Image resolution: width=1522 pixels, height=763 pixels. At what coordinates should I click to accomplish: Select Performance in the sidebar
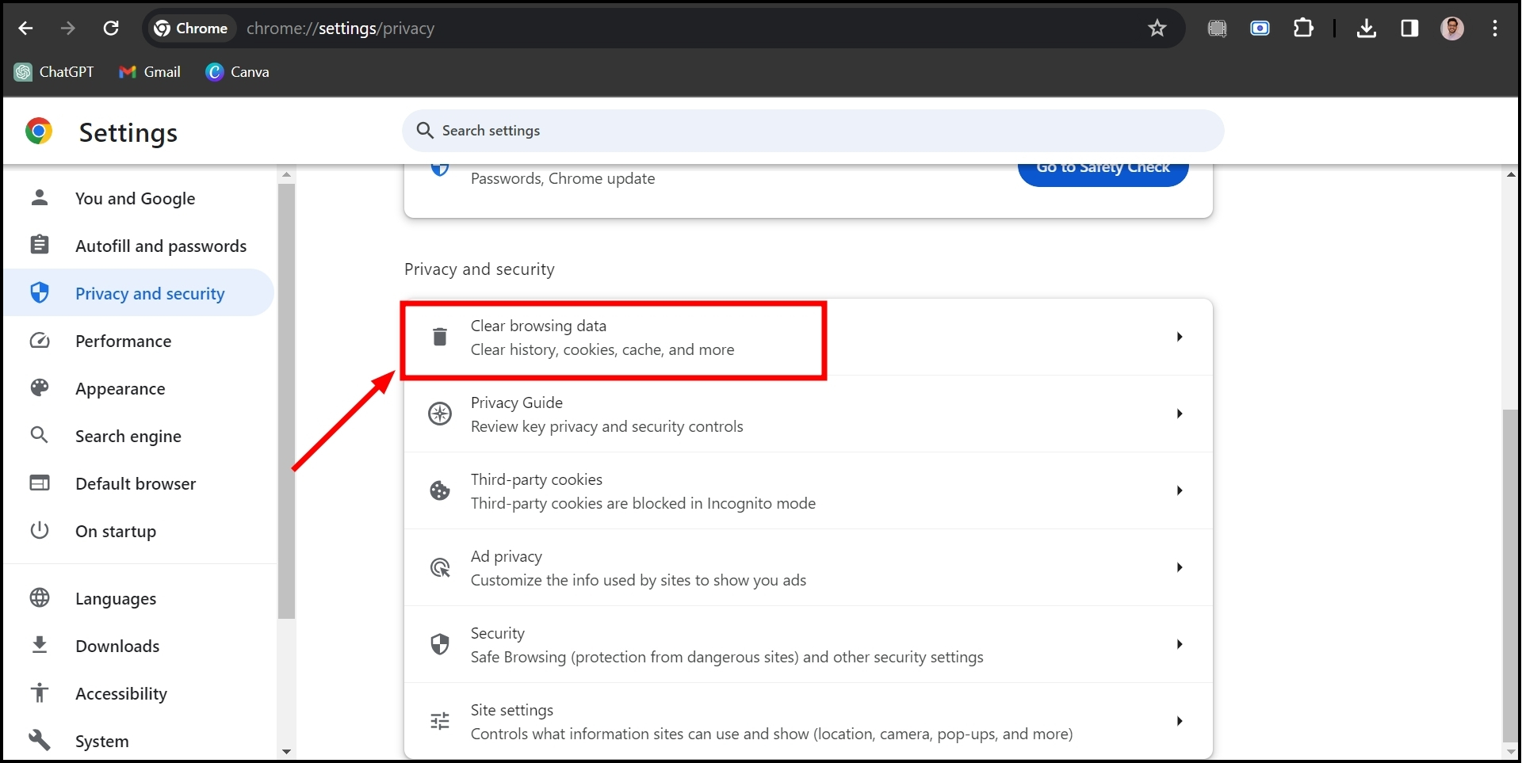click(123, 341)
